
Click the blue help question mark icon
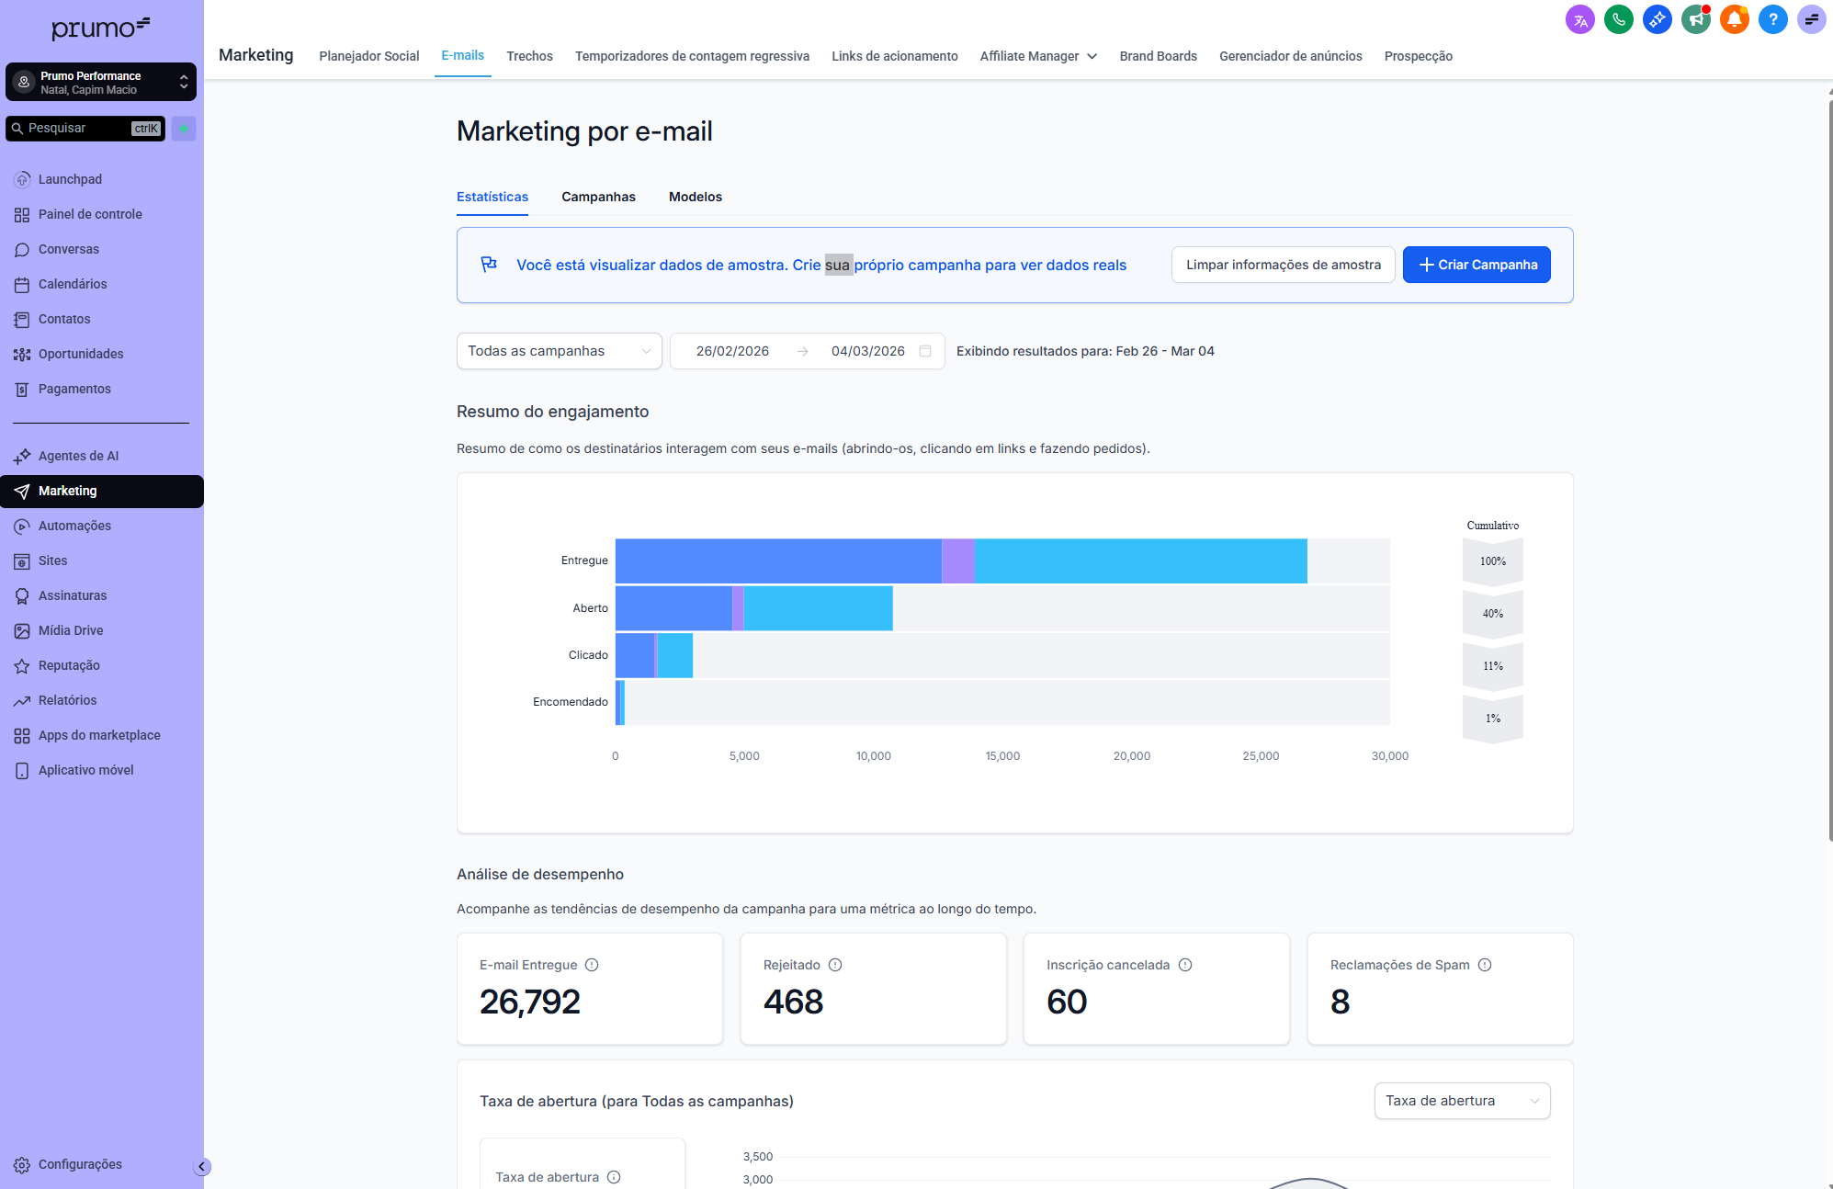[1773, 18]
